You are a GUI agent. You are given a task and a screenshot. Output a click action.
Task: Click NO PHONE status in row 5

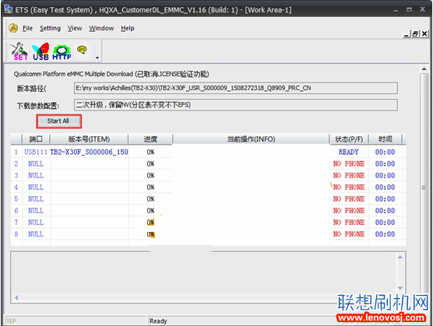[x=348, y=199]
